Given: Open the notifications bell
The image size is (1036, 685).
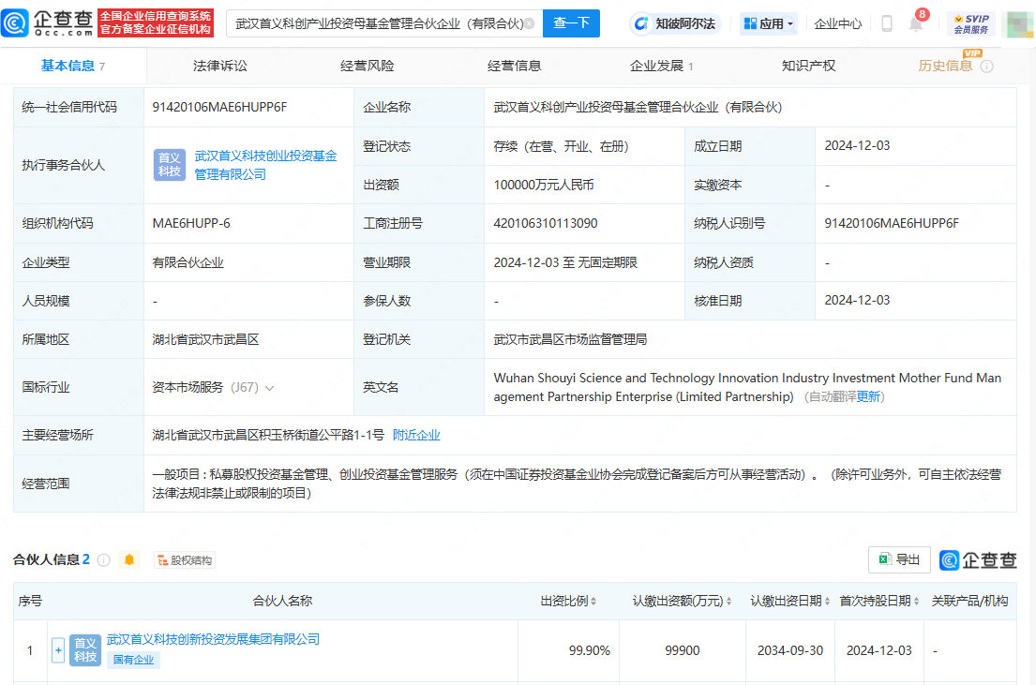Looking at the screenshot, I should coord(916,23).
